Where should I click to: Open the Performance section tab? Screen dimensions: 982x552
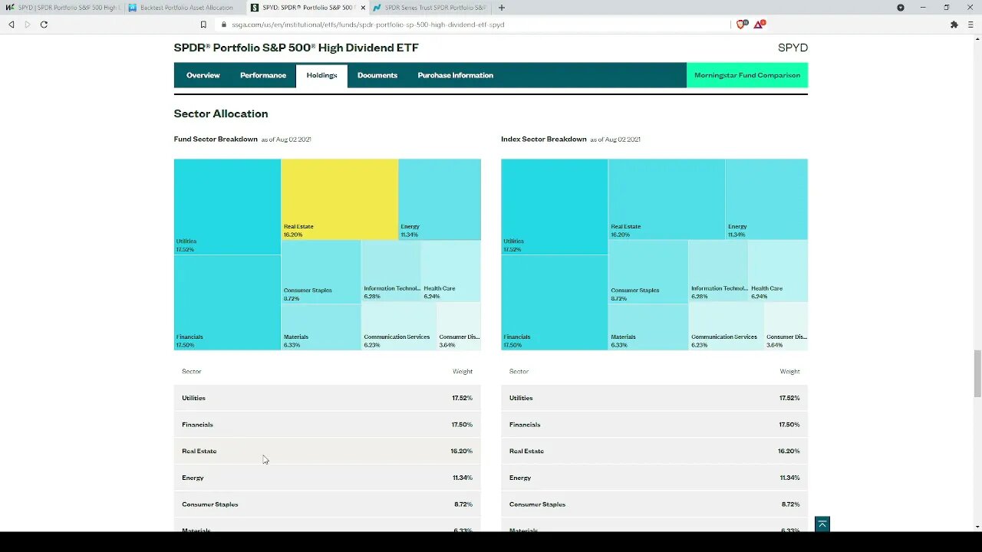click(263, 75)
